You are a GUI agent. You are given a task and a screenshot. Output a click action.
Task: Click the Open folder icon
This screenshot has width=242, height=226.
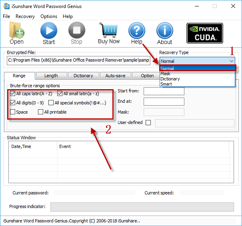[x=17, y=30]
